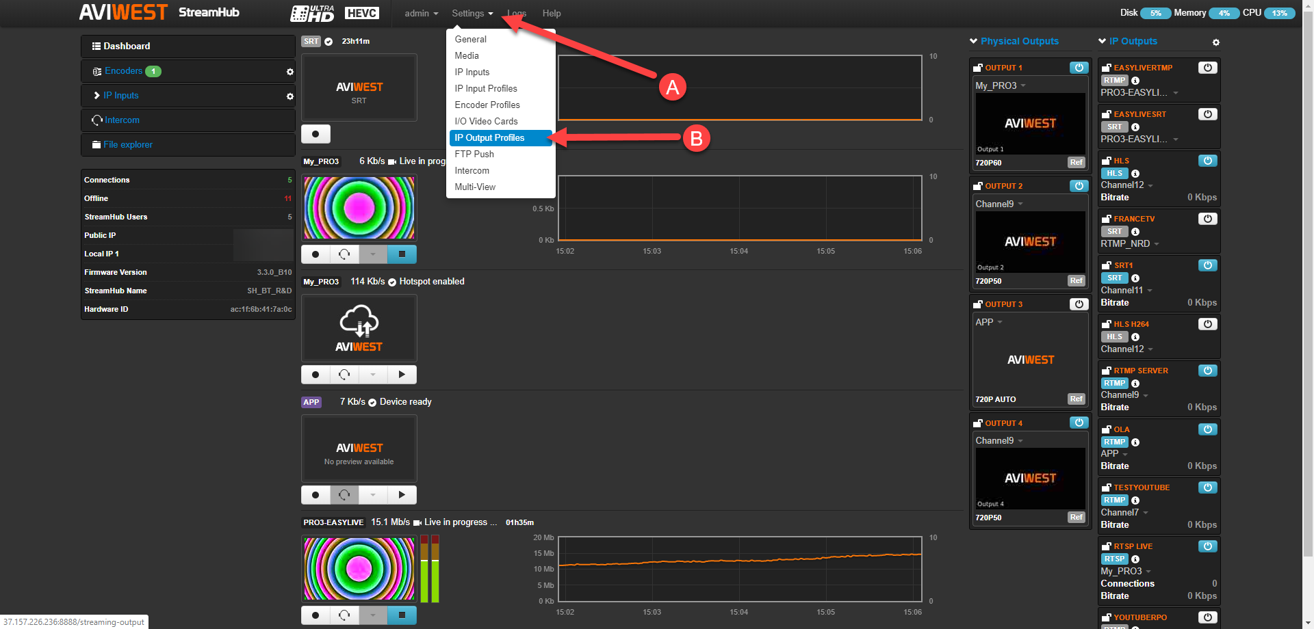
Task: Open Help in top navigation
Action: (x=552, y=14)
